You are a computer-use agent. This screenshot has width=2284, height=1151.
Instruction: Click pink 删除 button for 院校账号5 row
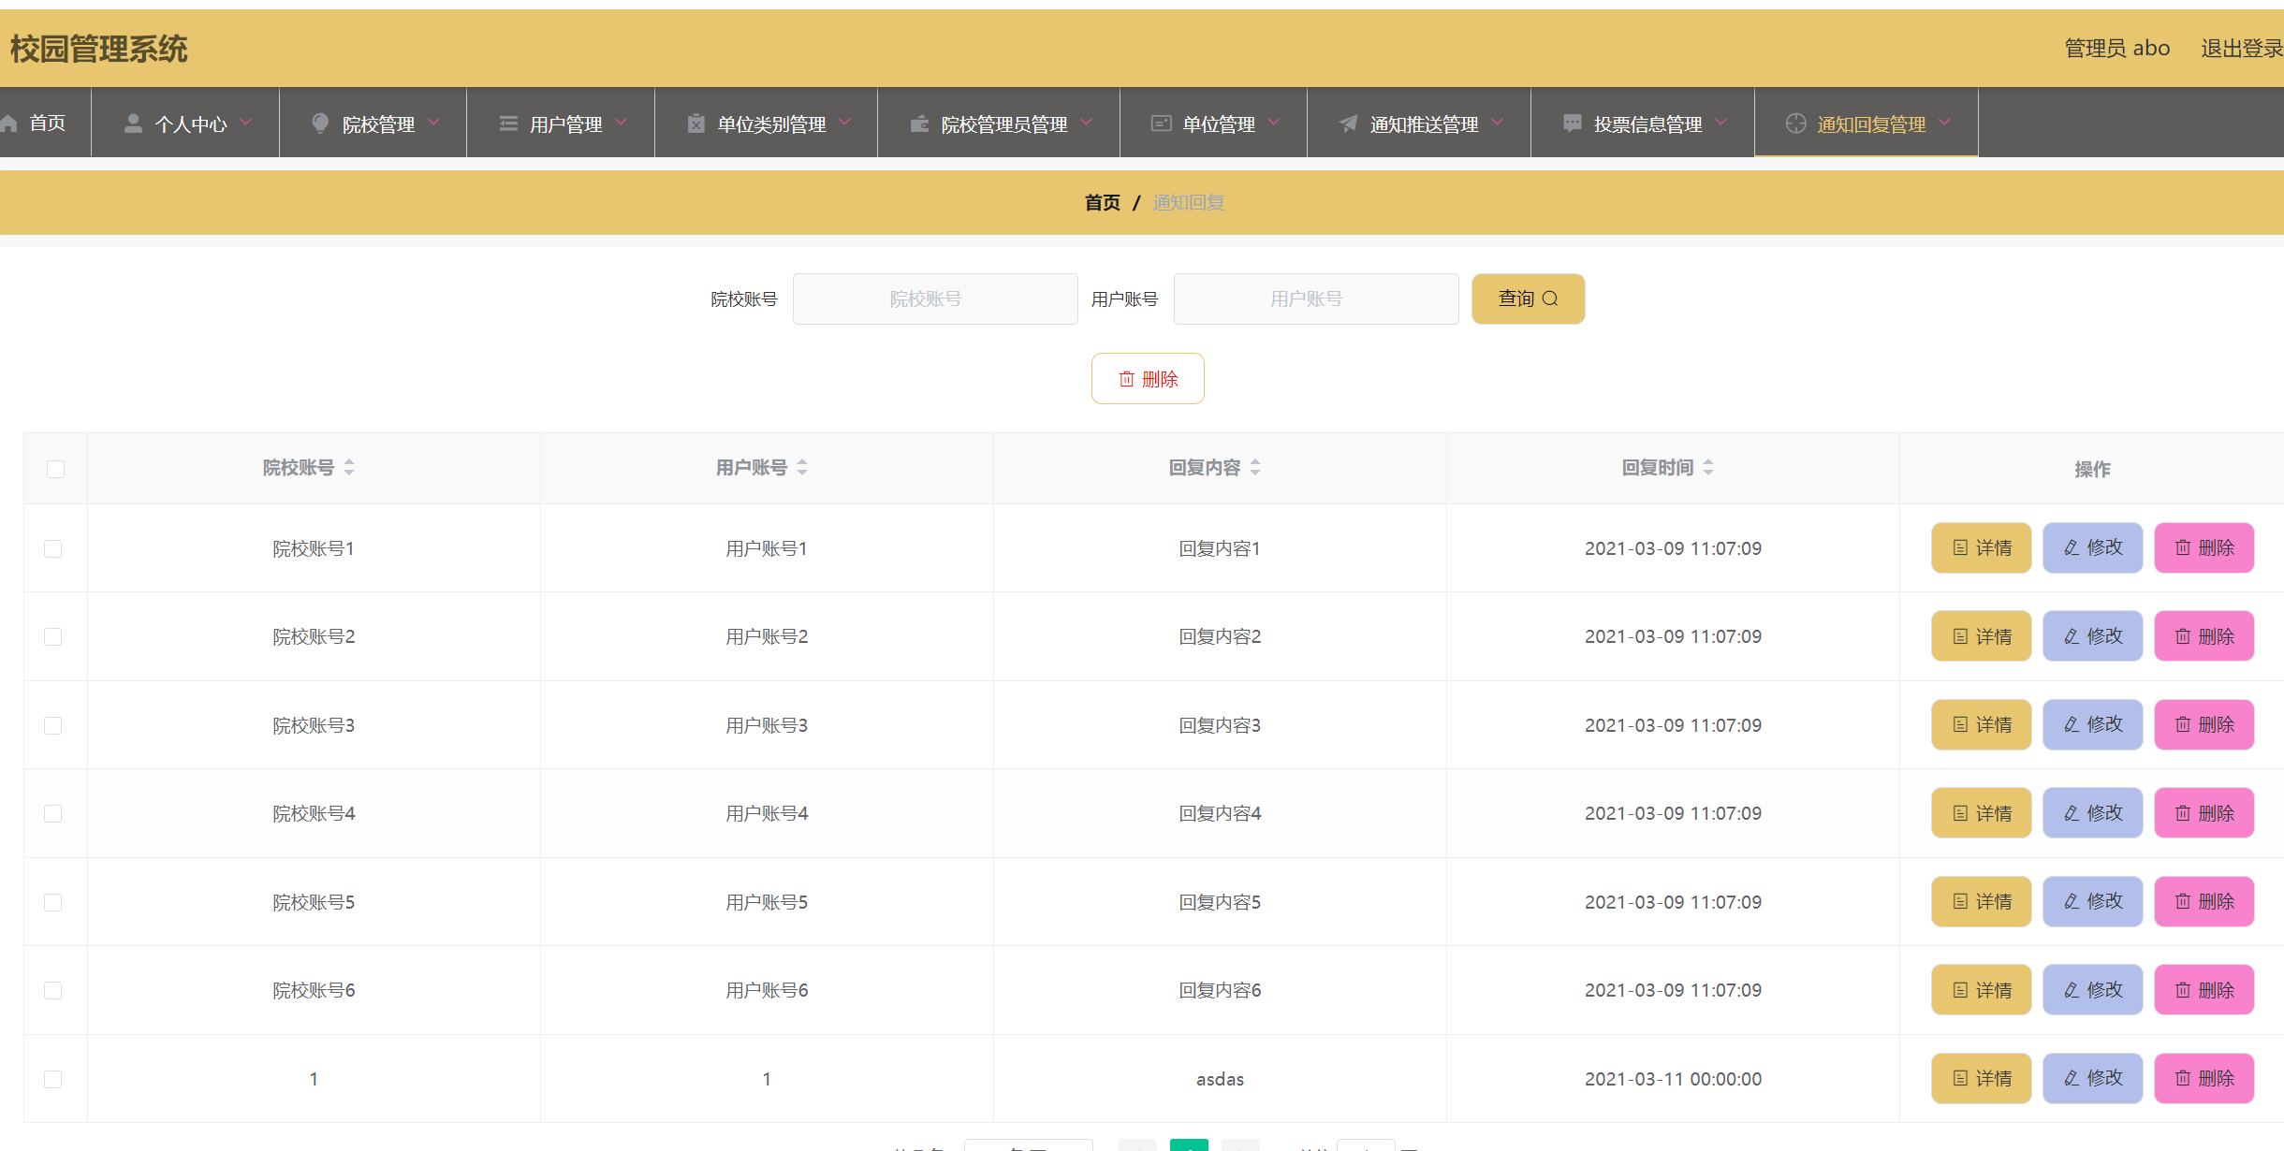2203,901
